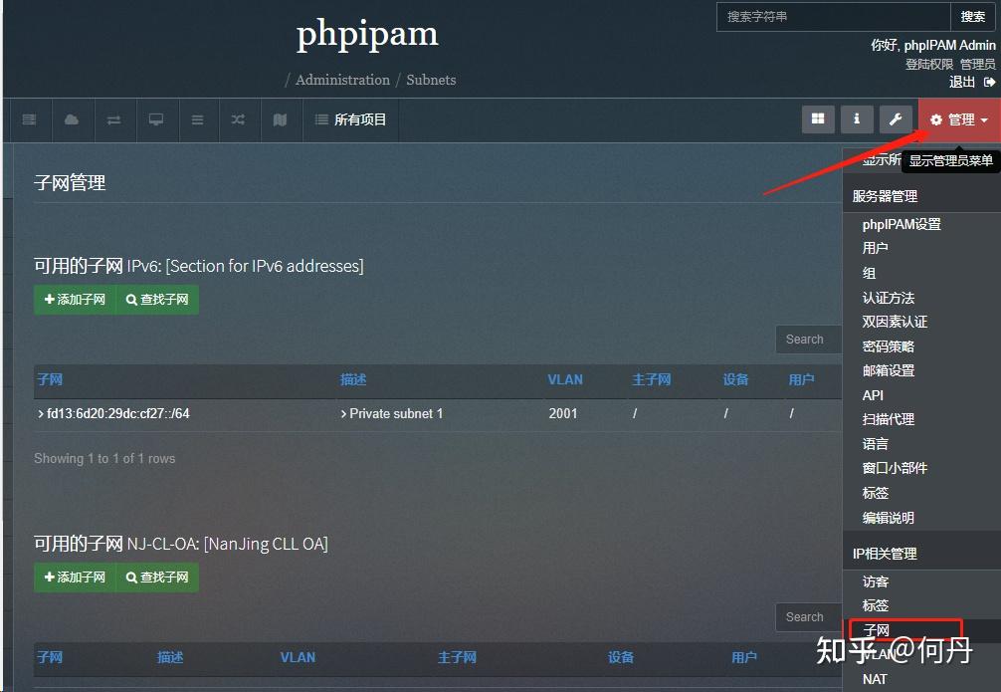Click the 管理员 login role text
Image resolution: width=1001 pixels, height=692 pixels.
977,64
